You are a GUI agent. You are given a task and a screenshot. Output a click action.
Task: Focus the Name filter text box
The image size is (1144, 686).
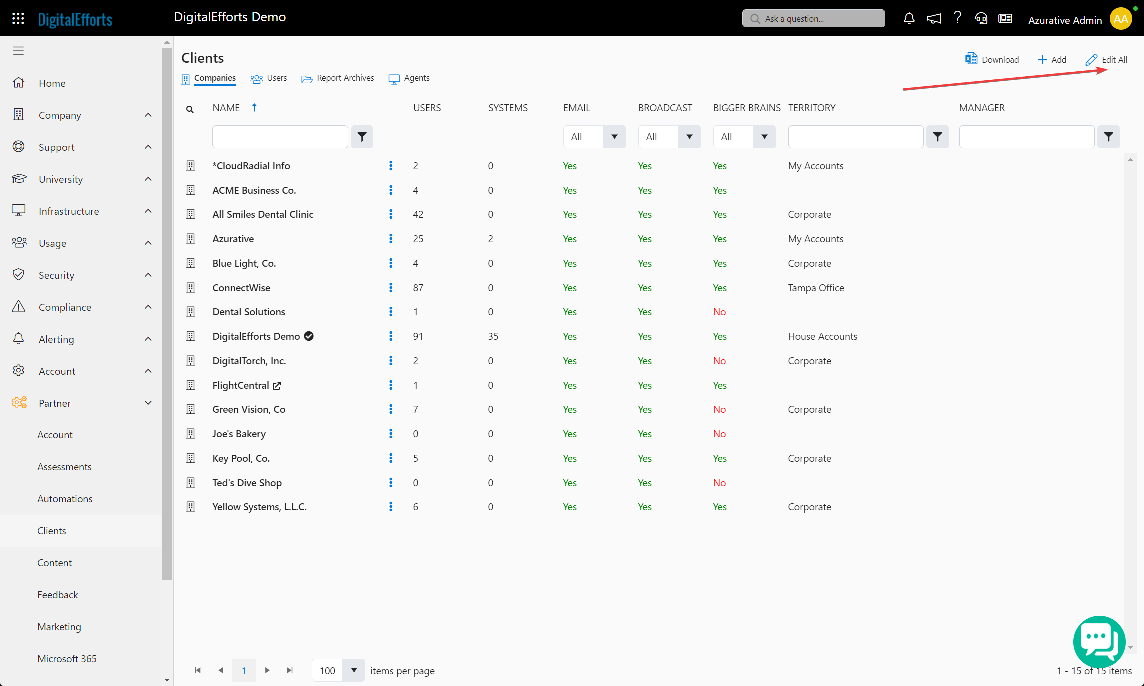point(280,137)
